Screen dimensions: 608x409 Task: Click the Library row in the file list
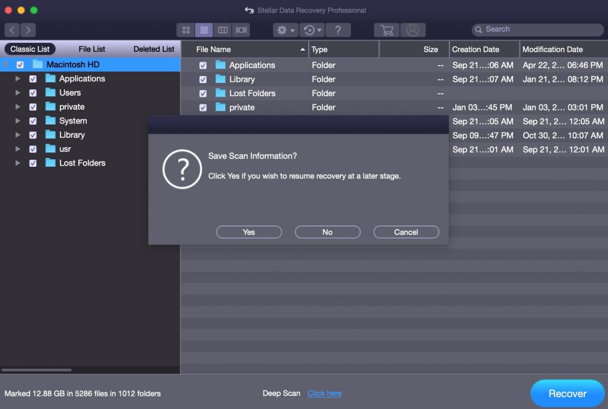click(x=394, y=79)
